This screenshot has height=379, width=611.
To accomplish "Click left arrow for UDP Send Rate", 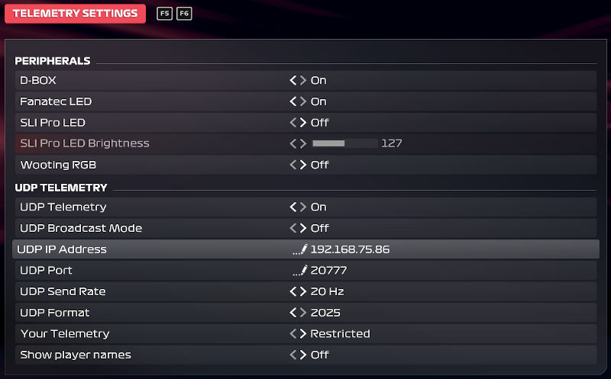I will (293, 291).
